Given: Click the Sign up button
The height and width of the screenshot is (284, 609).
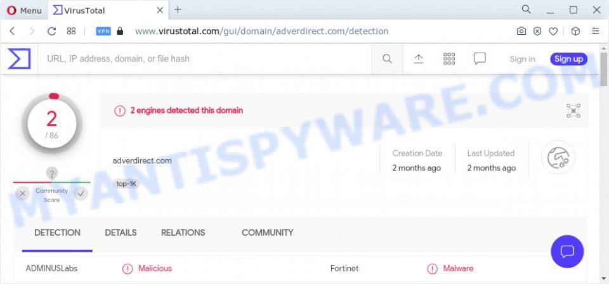Looking at the screenshot, I should click(x=568, y=59).
